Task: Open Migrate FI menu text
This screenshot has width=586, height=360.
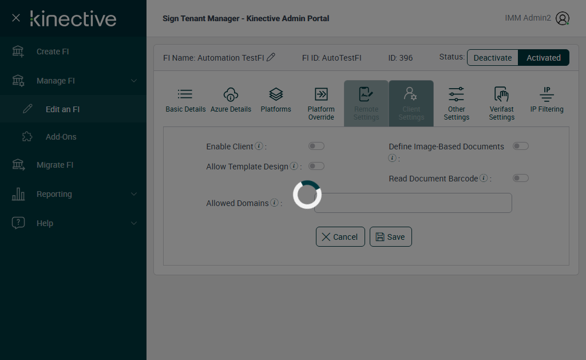Action: [55, 165]
